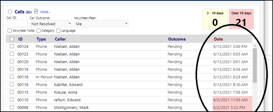Image resolution: width=273 pixels, height=112 pixels.
Task: Click the scrollbar up arrow
Action: click(255, 46)
